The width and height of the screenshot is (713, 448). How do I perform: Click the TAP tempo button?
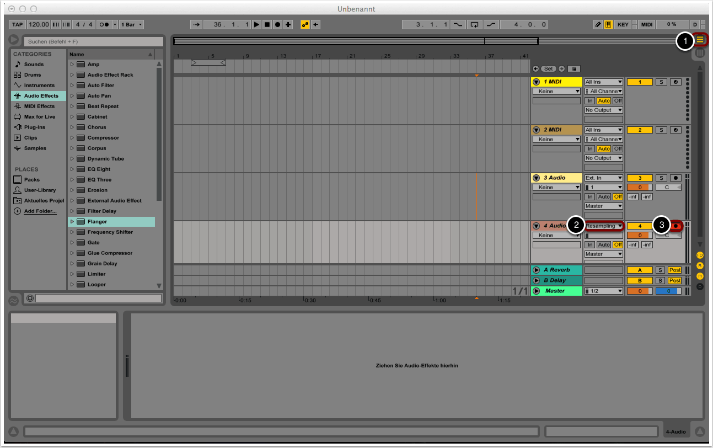(18, 25)
